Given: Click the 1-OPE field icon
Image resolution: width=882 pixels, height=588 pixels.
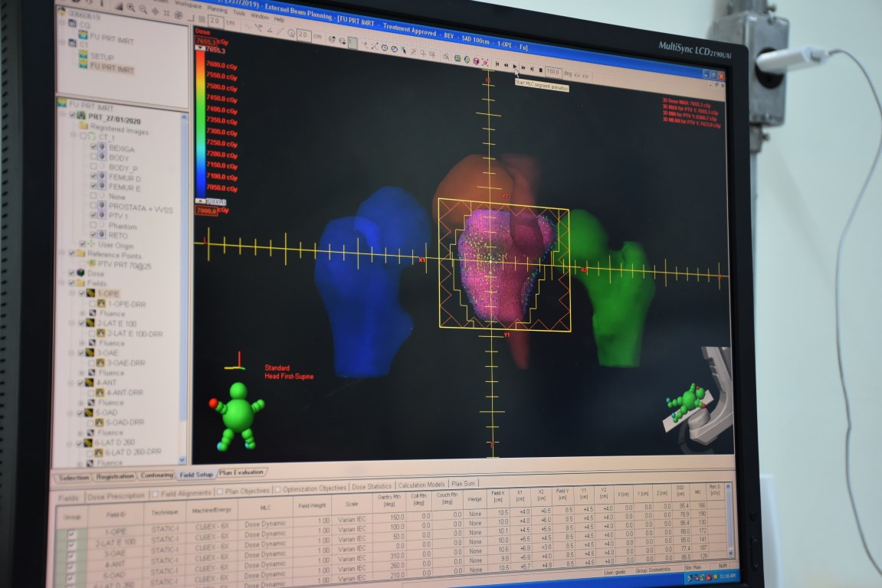Looking at the screenshot, I should click(x=90, y=294).
